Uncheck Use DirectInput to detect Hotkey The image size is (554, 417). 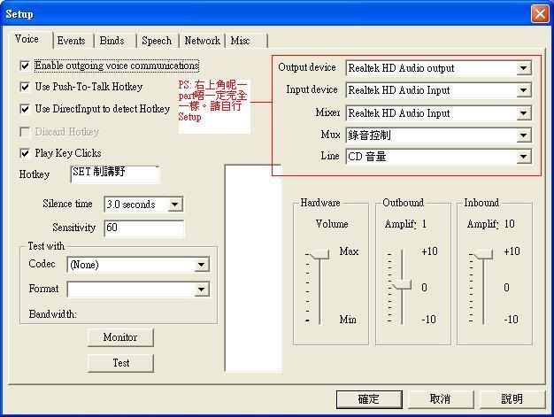pyautogui.click(x=25, y=109)
